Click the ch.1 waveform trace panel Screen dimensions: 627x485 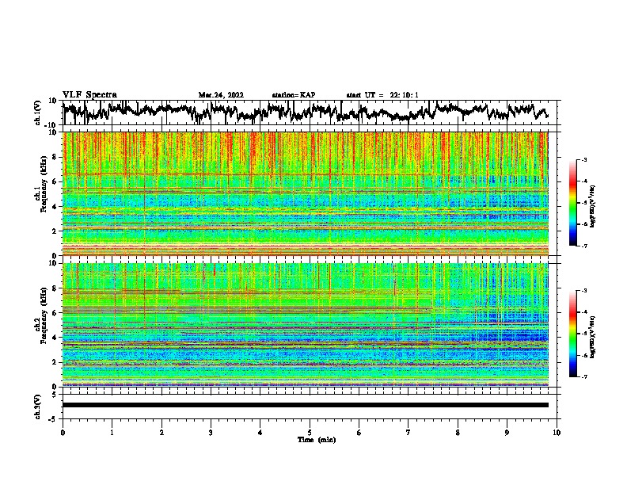(311, 113)
